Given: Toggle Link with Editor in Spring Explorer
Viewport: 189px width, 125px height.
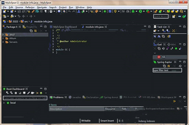Looking at the screenshot, I should (169, 66).
